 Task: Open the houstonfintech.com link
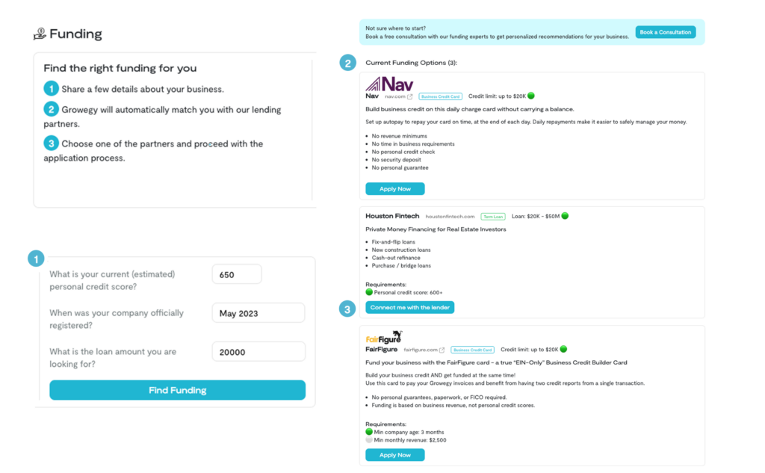click(x=450, y=217)
